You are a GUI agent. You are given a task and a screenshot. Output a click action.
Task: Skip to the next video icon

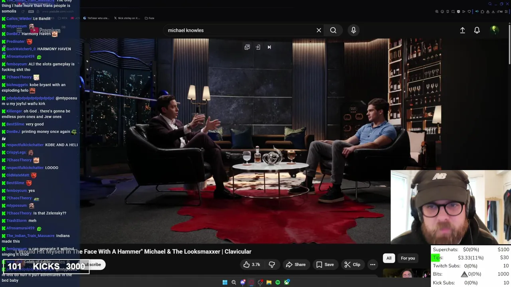pos(269,47)
